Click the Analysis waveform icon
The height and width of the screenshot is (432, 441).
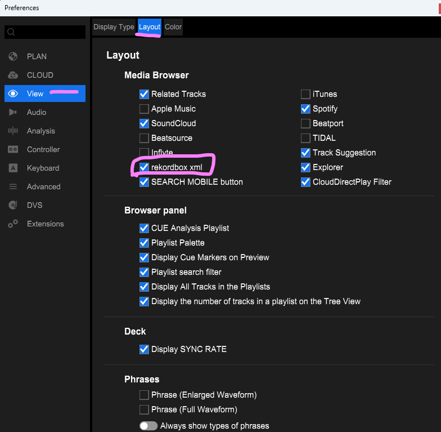tap(12, 131)
